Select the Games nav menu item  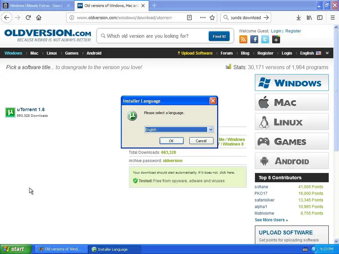[72, 53]
